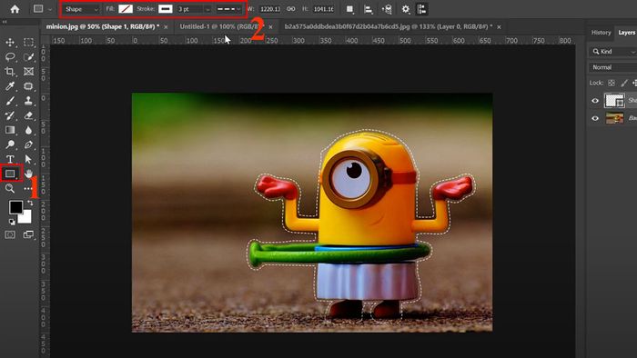637x358 pixels.
Task: Close the minion.jpg tab
Action: click(x=166, y=27)
